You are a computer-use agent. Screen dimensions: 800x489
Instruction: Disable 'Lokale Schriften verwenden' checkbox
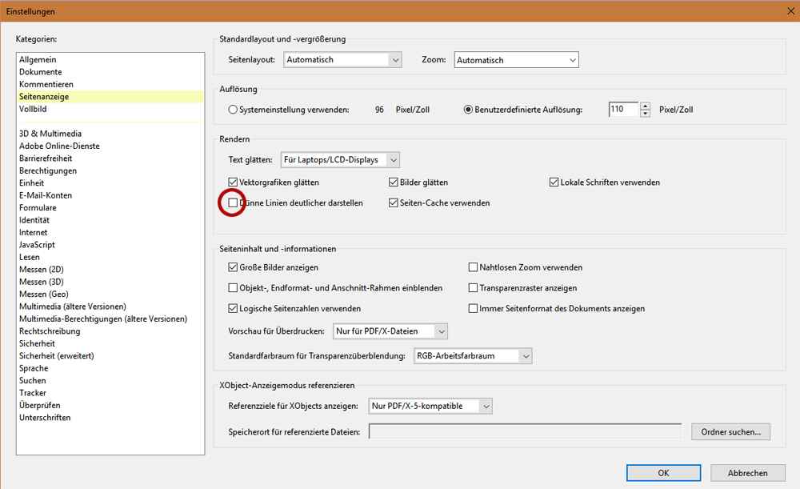coord(554,182)
